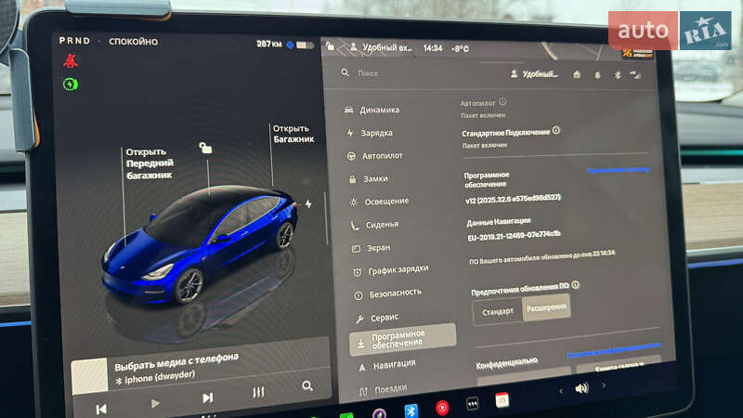Screen dimensions: 743x418
Task: Open the Сервис settings menu
Action: [377, 318]
